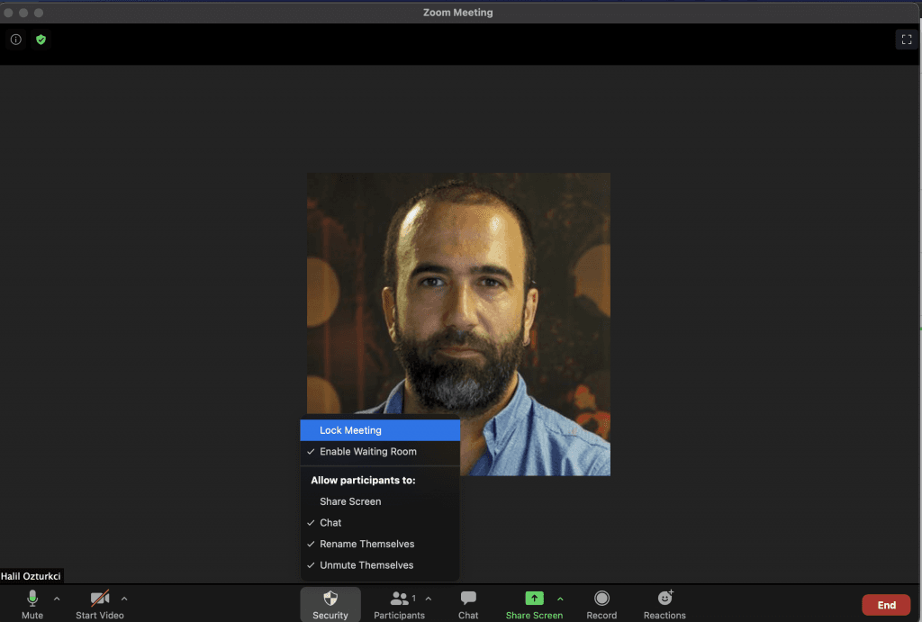Open the Participants panel
This screenshot has height=622, width=922.
(x=399, y=604)
